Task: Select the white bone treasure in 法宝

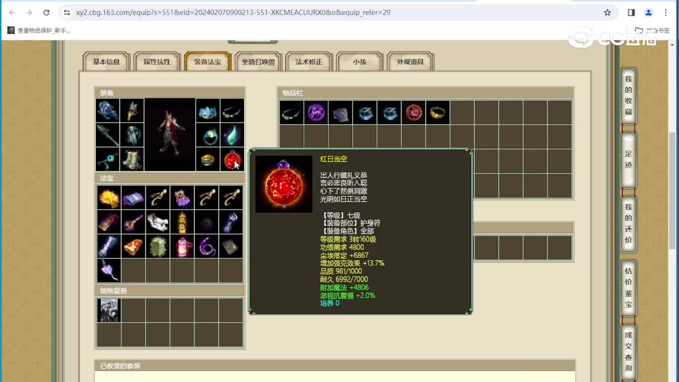Action: click(158, 222)
